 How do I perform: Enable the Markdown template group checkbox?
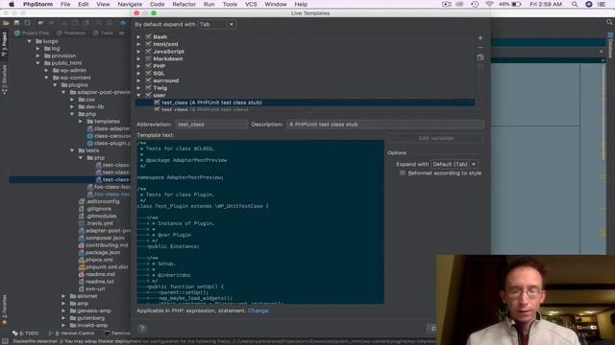(148, 58)
